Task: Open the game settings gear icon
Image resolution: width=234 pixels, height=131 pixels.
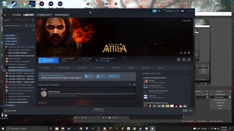Action: 178,60
